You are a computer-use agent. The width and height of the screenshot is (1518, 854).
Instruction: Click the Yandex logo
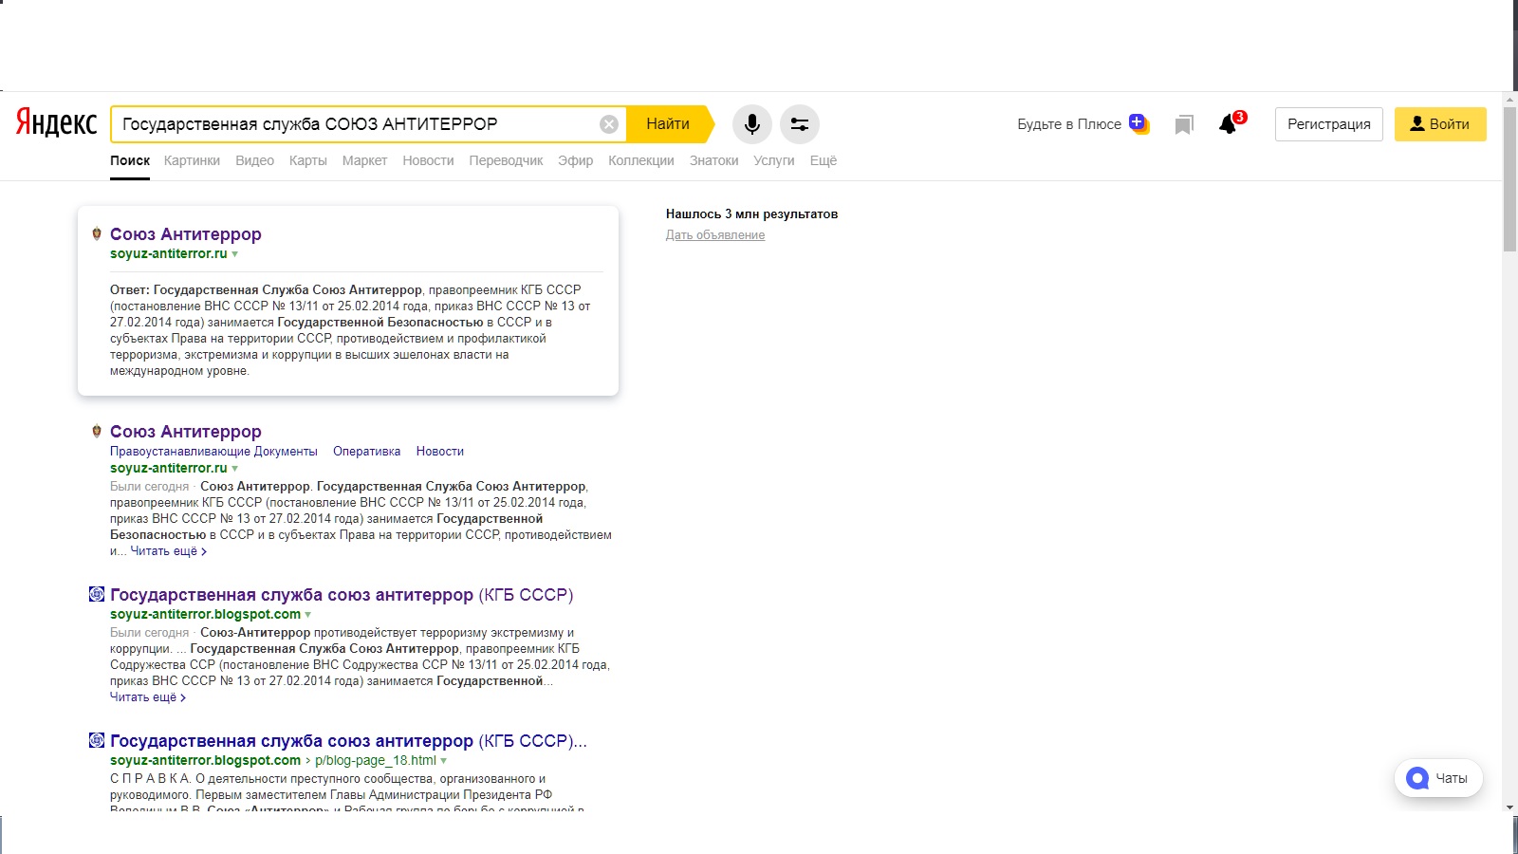point(56,123)
